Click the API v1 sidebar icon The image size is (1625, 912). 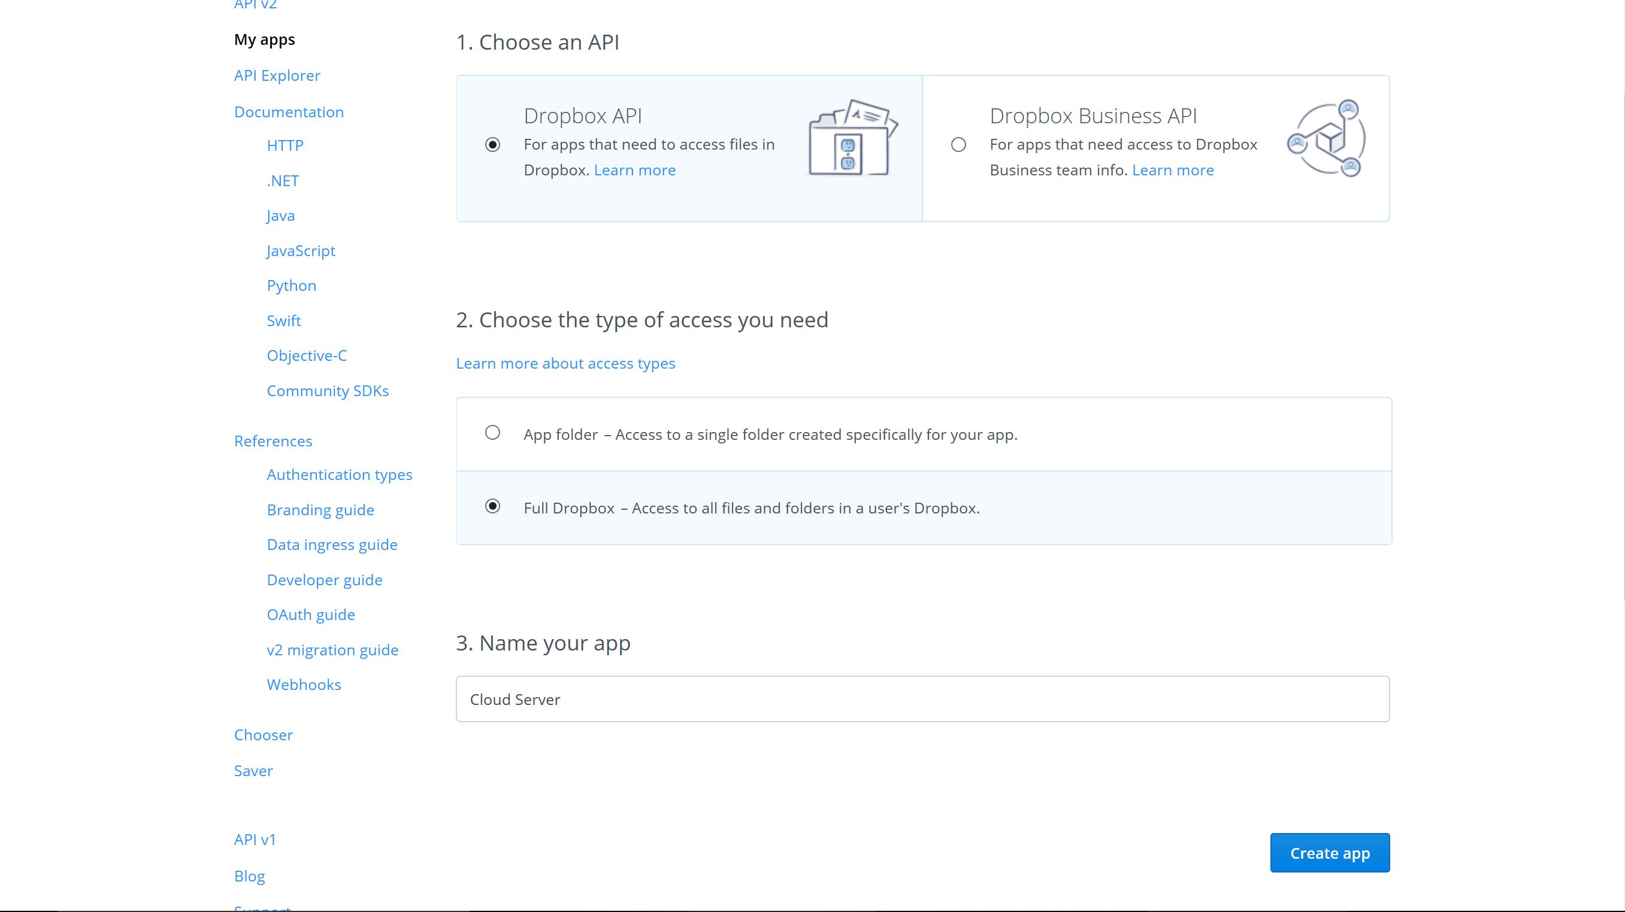pyautogui.click(x=255, y=838)
